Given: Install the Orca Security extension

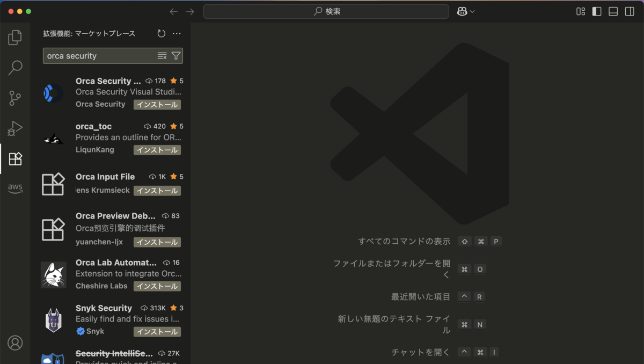Looking at the screenshot, I should tap(157, 105).
